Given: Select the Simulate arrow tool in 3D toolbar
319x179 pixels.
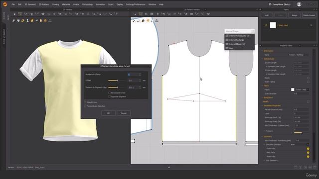Looking at the screenshot, I should tap(14, 14).
